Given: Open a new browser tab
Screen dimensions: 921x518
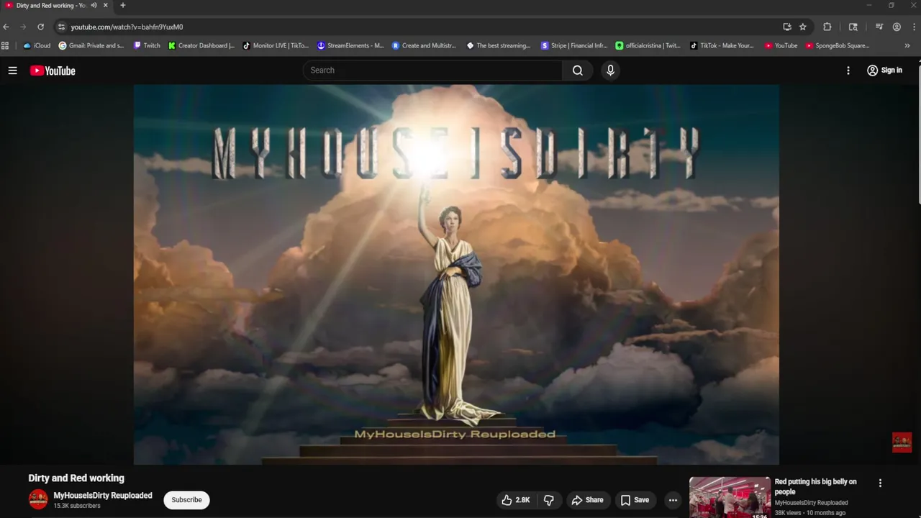Looking at the screenshot, I should pos(122,5).
